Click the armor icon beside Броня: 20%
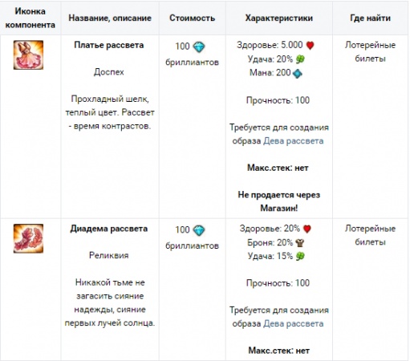This screenshot has height=361, width=410. (300, 243)
